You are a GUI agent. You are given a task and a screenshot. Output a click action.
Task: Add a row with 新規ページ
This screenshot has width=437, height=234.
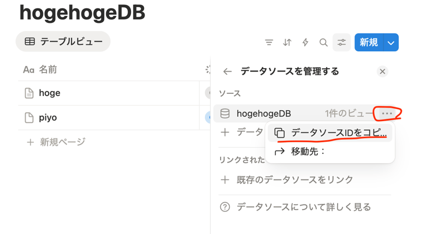[62, 142]
